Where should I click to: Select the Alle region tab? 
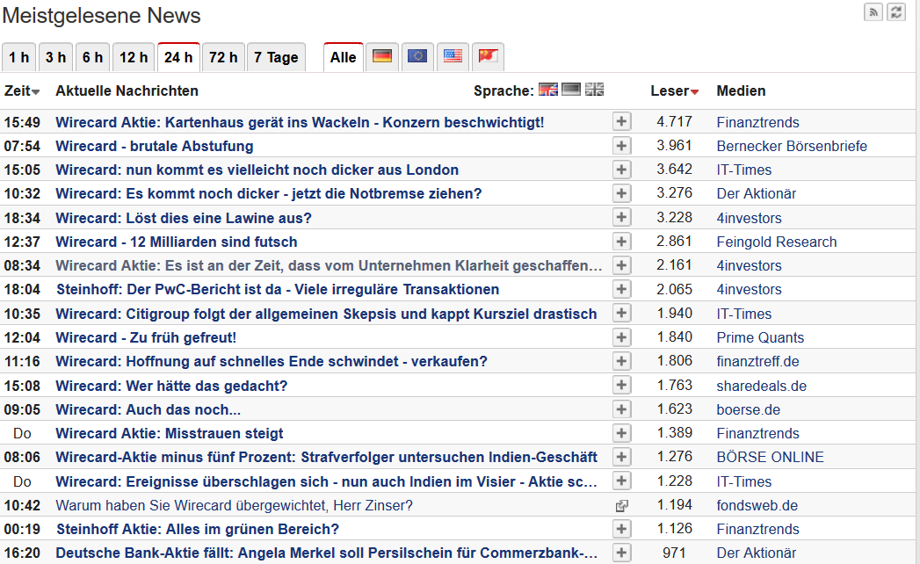(344, 57)
